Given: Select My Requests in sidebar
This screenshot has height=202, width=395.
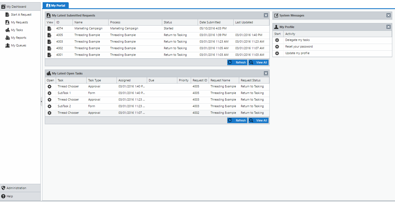Looking at the screenshot, I should (20, 22).
